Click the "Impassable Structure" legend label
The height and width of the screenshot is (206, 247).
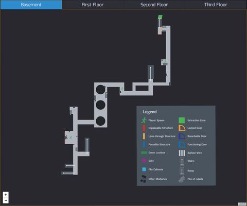[x=161, y=128]
